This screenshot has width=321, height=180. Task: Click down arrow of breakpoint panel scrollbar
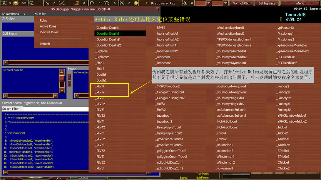pos(62,90)
